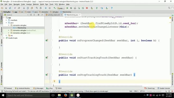Open the VCS menu
Screen dimensions: 174x98
pyautogui.click(x=56, y=4)
